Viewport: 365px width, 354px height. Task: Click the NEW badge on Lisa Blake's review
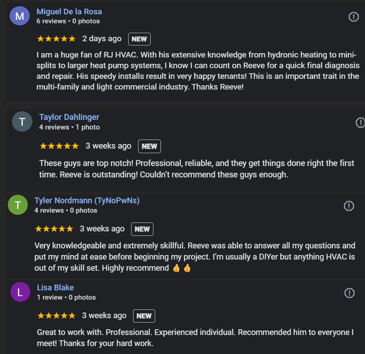coord(144,316)
